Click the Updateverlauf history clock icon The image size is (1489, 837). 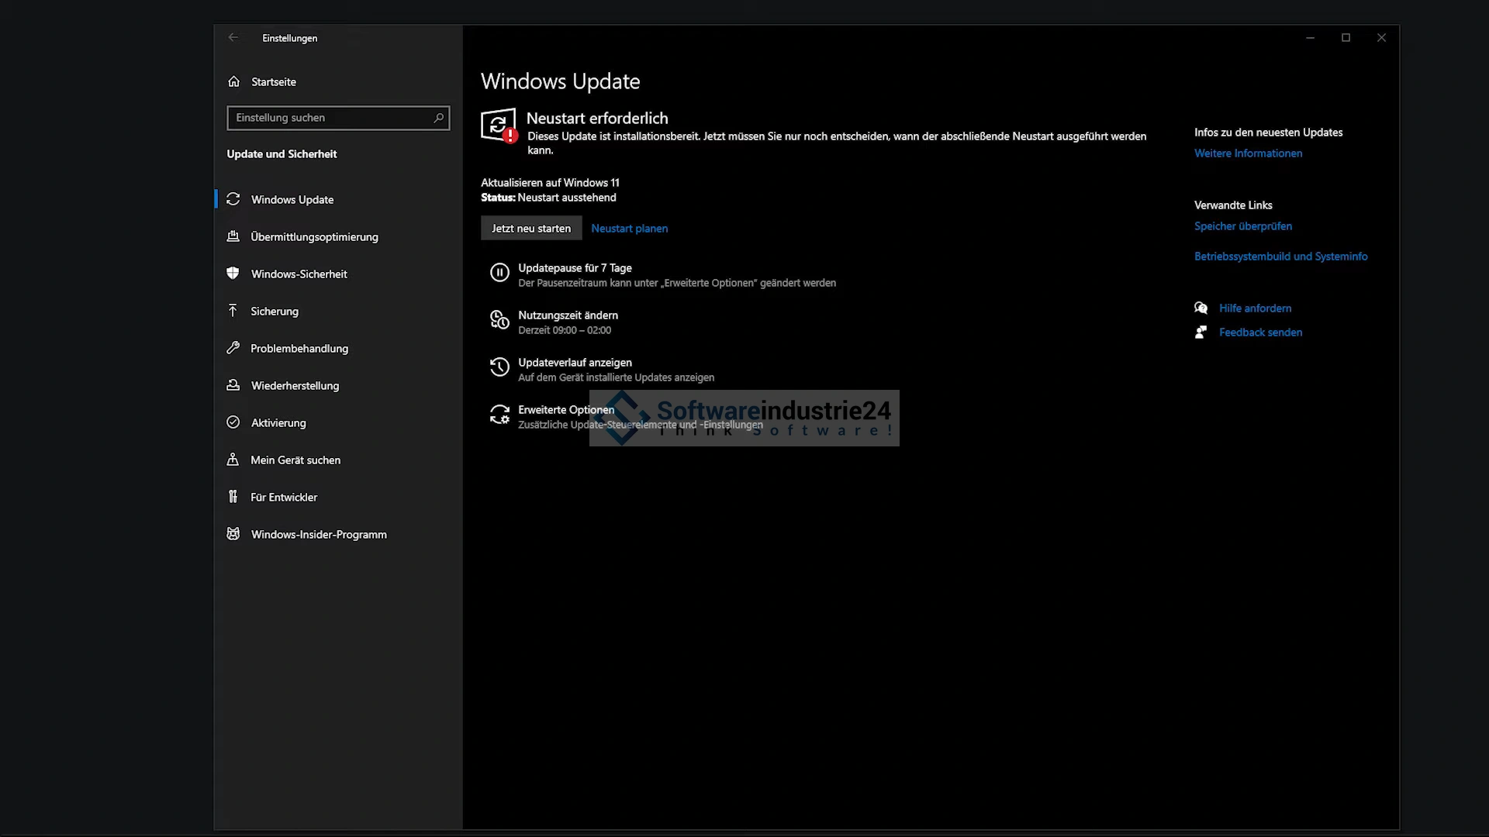pos(499,367)
